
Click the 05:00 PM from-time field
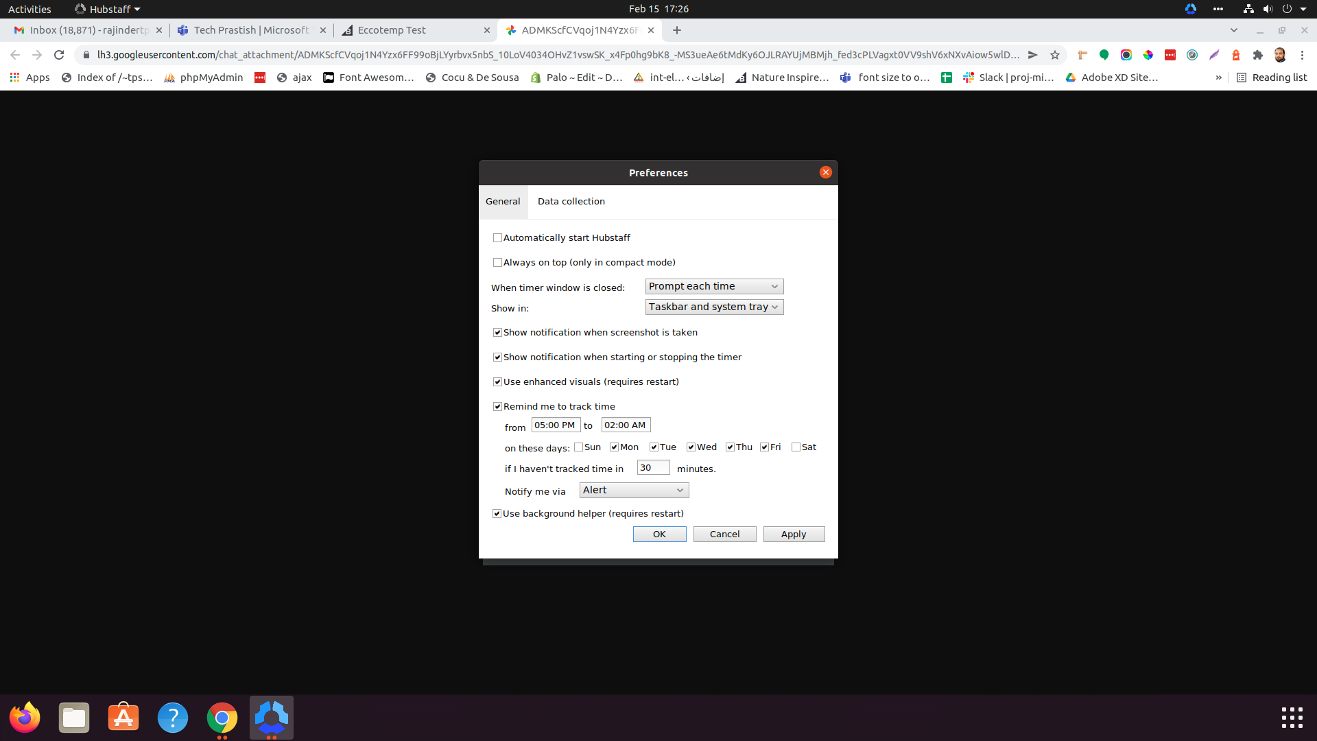click(555, 425)
